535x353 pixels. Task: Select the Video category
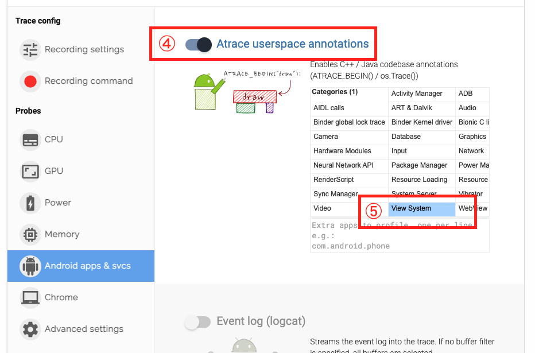click(x=349, y=208)
